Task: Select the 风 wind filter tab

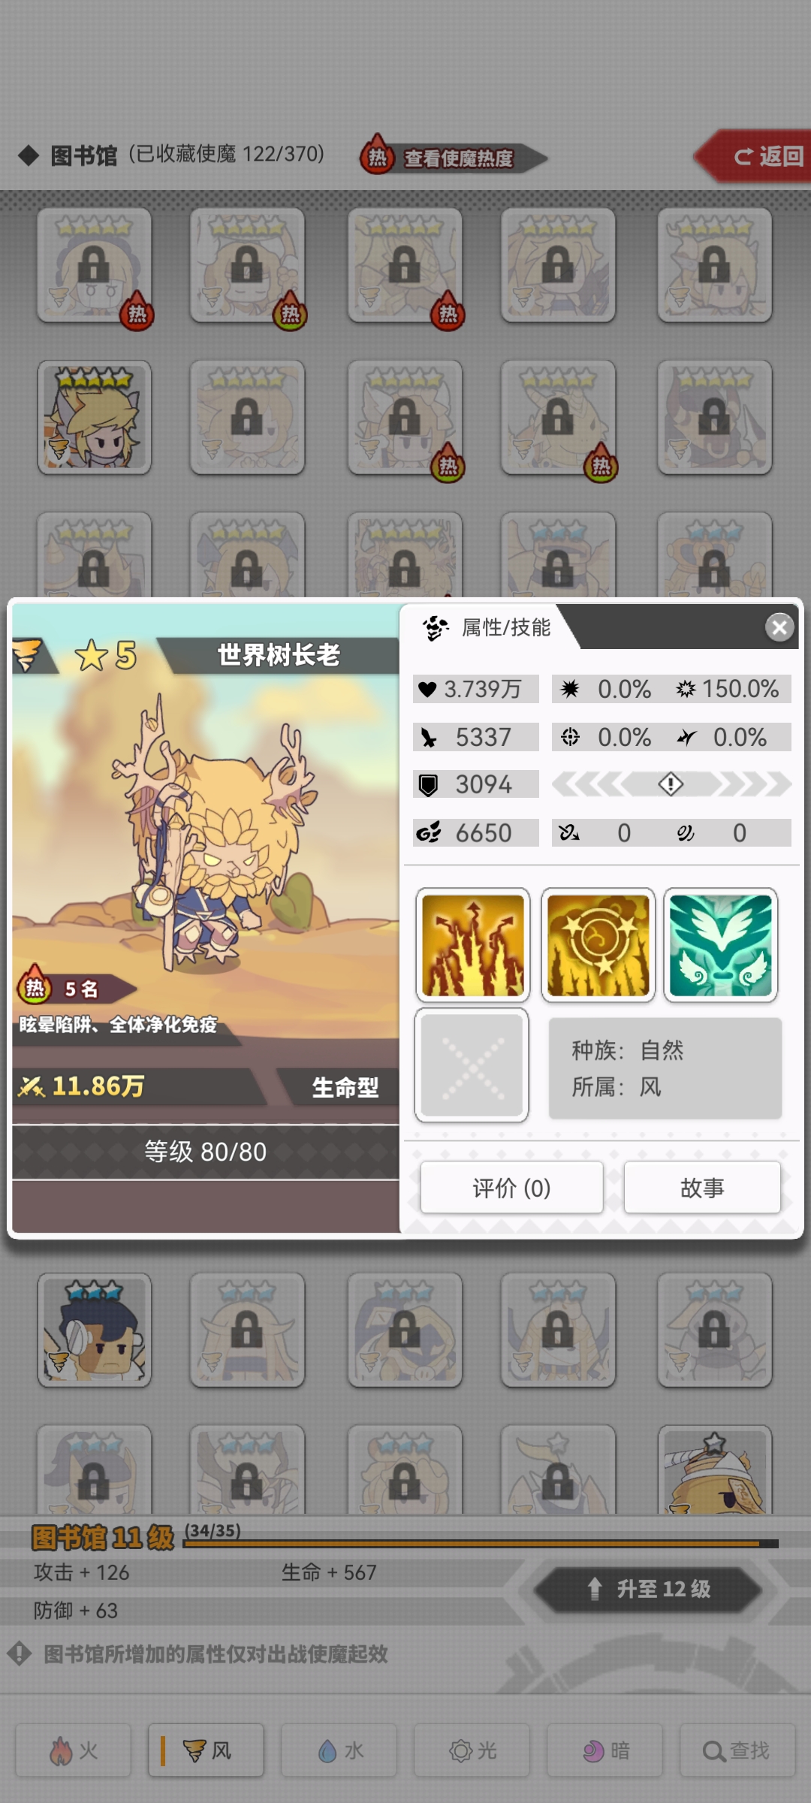Action: [207, 1750]
